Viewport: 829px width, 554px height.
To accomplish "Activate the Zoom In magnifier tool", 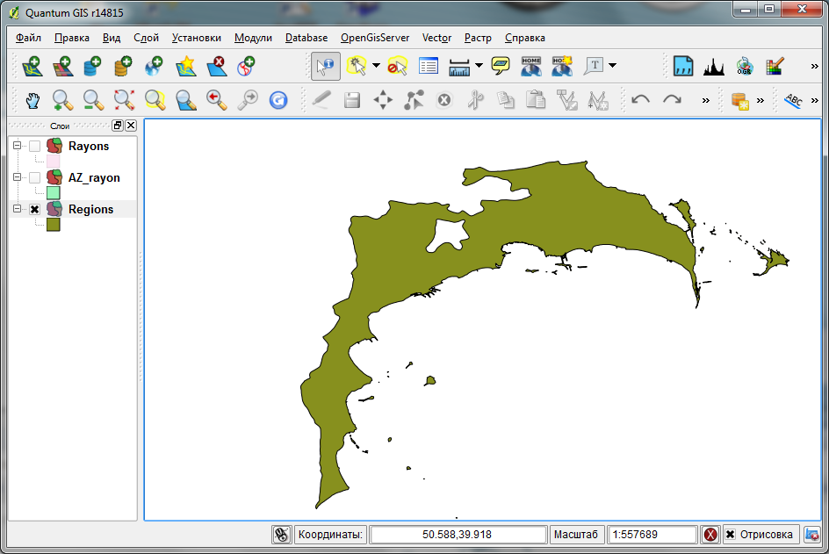I will pyautogui.click(x=62, y=100).
